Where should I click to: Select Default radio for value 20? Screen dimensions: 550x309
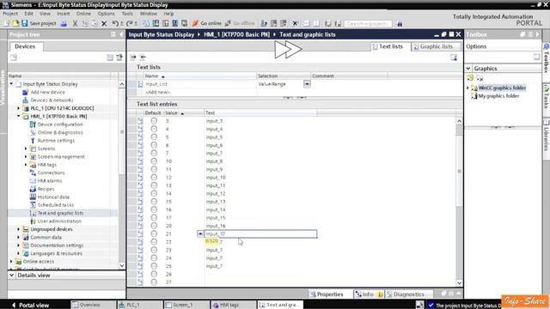pyautogui.click(x=154, y=226)
